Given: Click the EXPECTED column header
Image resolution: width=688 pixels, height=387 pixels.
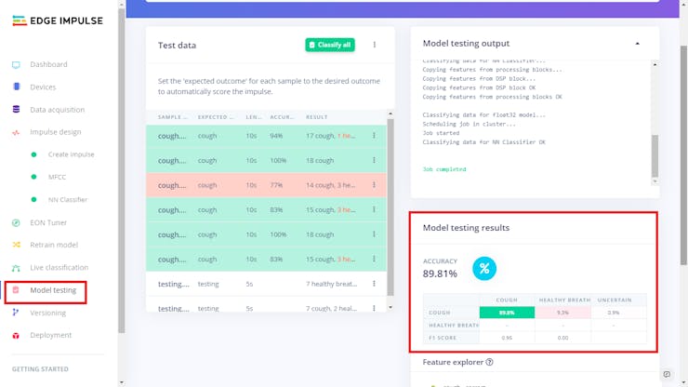Looking at the screenshot, I should [x=216, y=117].
